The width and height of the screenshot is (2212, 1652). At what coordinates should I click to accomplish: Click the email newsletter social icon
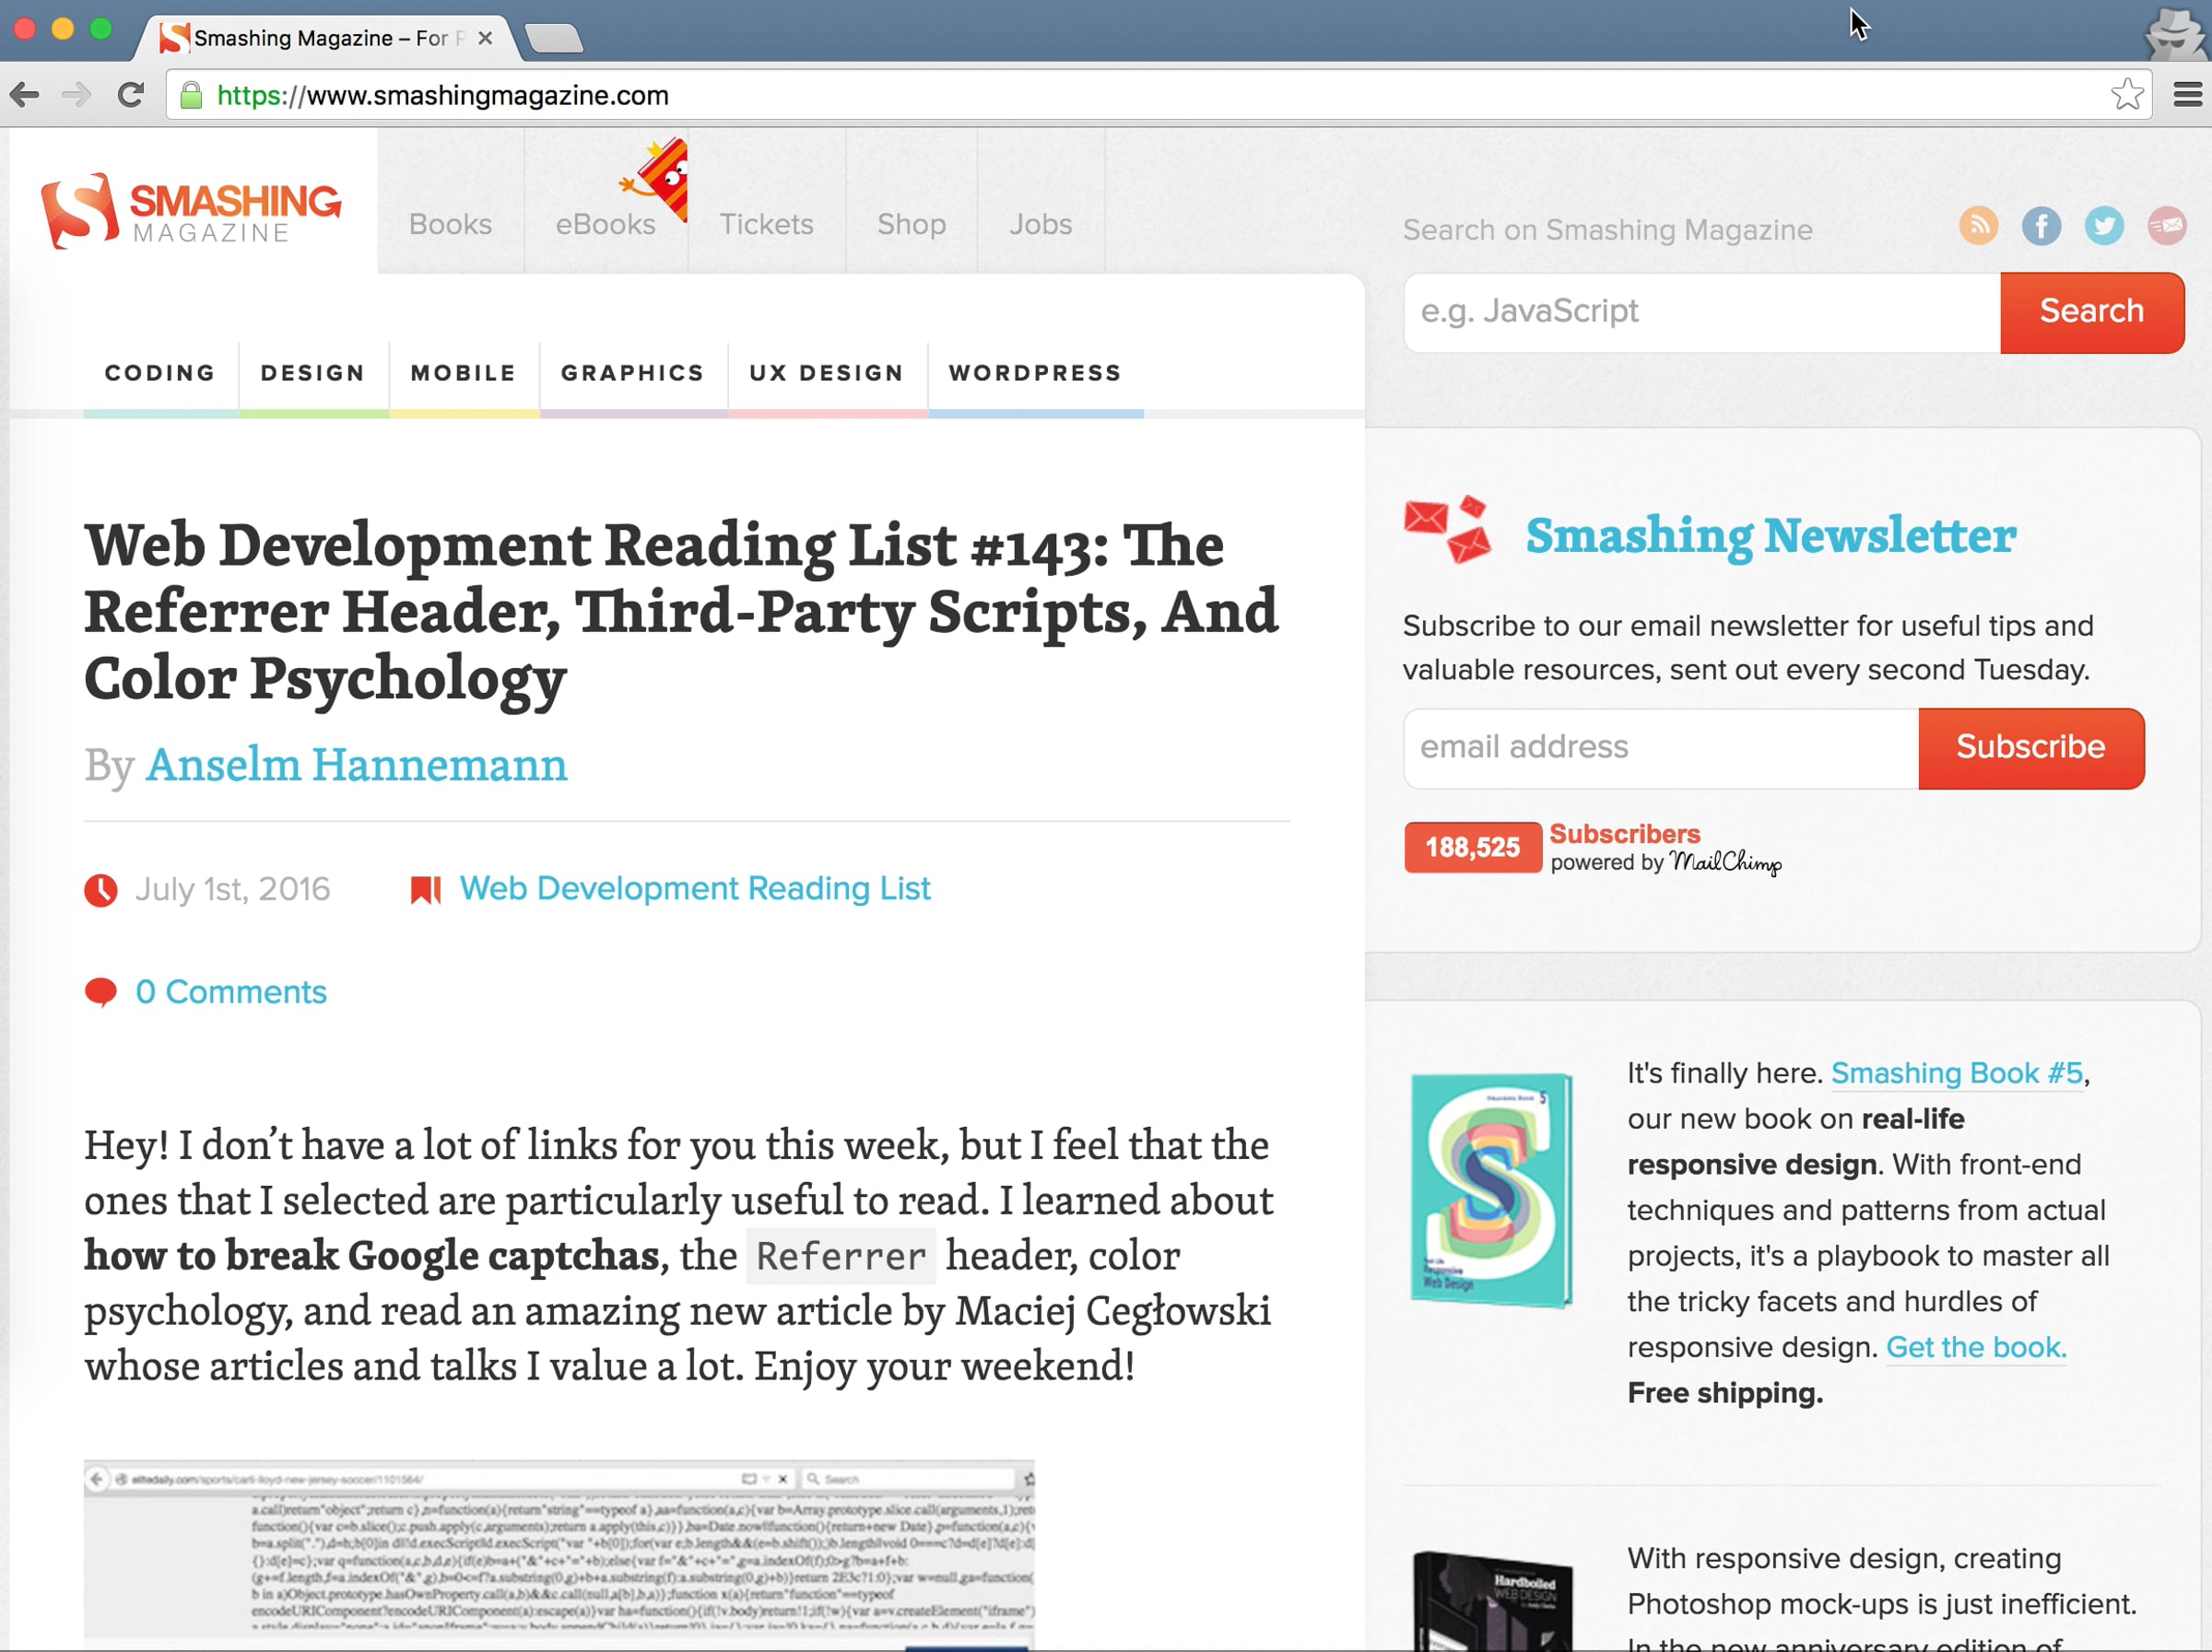coord(2166,225)
